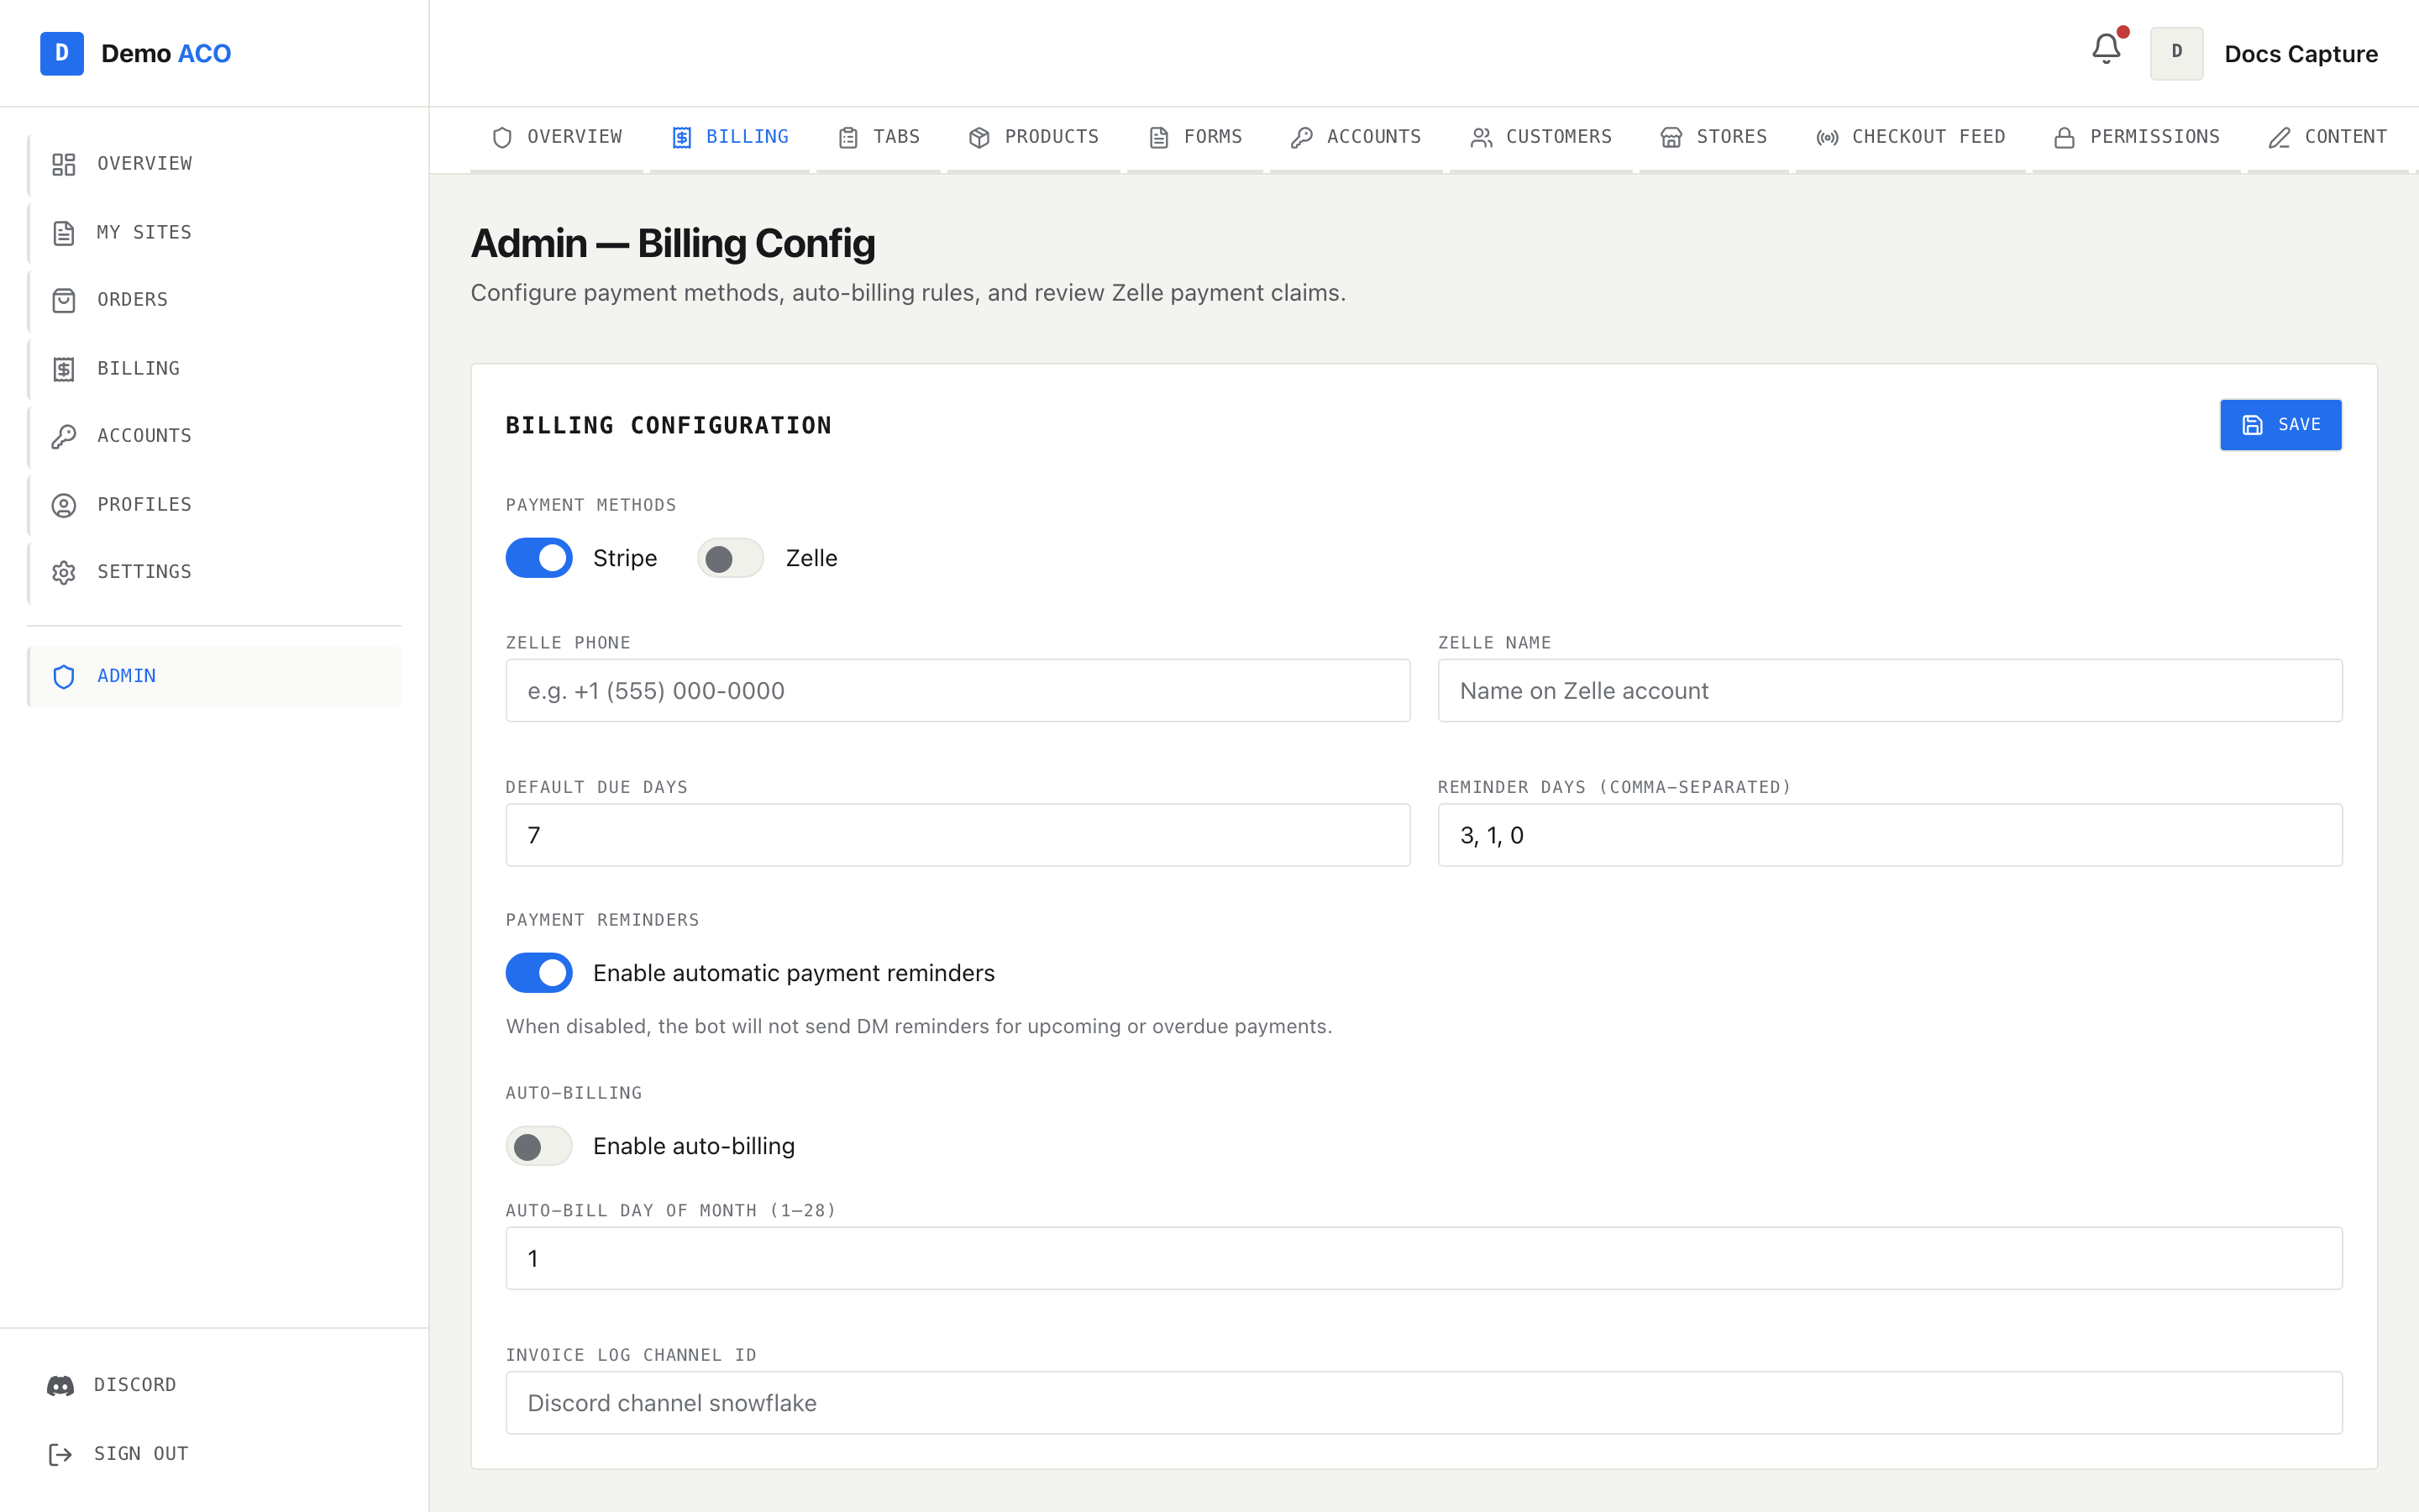Click the Auto-Bill Day of Month field
The width and height of the screenshot is (2419, 1512).
1424,1259
